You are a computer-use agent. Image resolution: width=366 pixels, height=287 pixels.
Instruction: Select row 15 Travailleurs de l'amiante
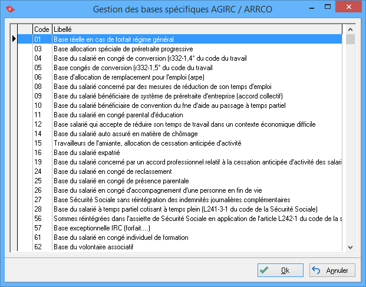[177, 143]
